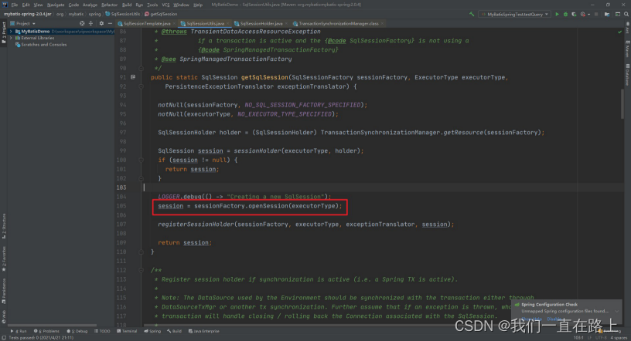The height and width of the screenshot is (341, 631).
Task: Click the getSqlSession method name on line 91
Action: pyautogui.click(x=264, y=77)
